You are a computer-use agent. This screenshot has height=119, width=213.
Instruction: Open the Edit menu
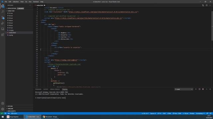(10, 2)
